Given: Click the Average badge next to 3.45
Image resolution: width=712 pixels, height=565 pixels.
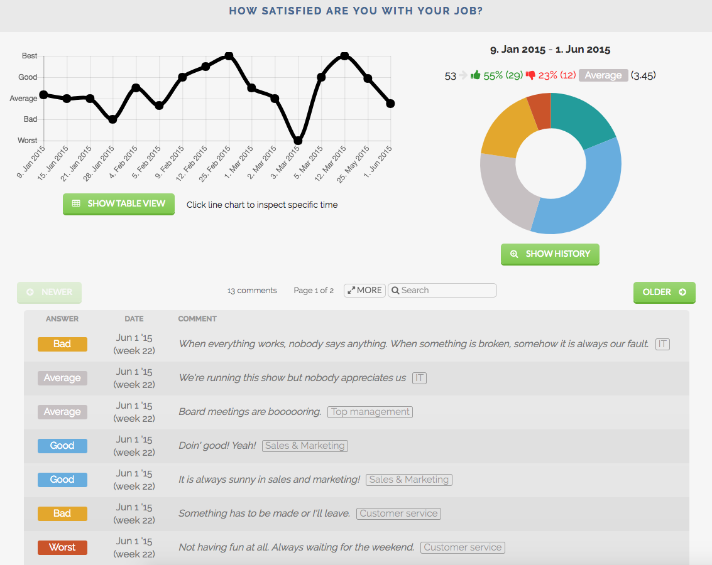Looking at the screenshot, I should click(603, 75).
